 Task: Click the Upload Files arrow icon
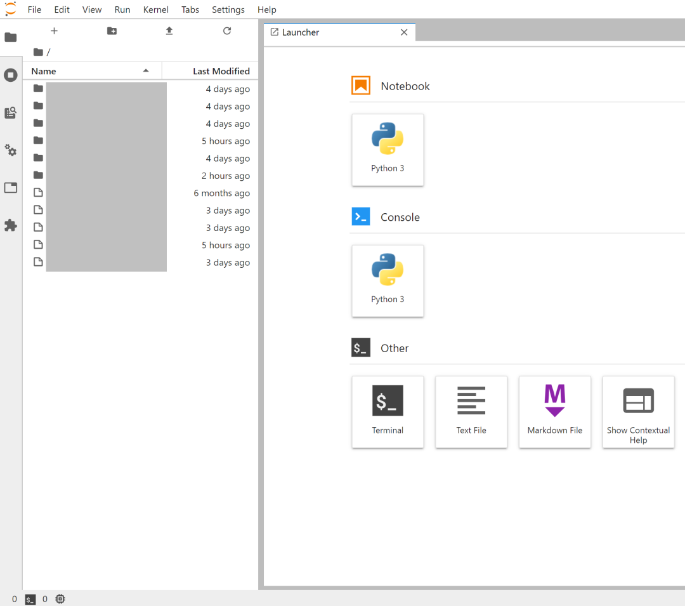click(169, 31)
